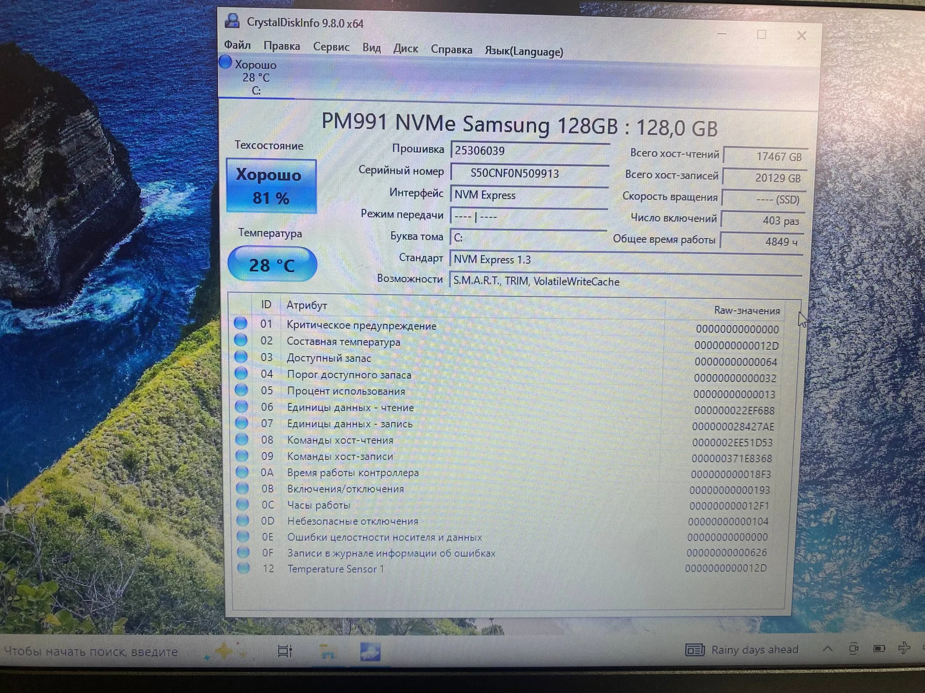Open the Язык(Language) menu
This screenshot has height=693, width=925.
[524, 51]
